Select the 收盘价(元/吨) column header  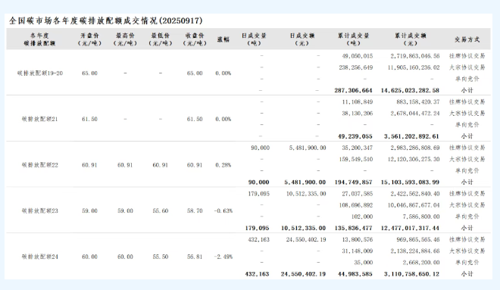[x=195, y=39]
